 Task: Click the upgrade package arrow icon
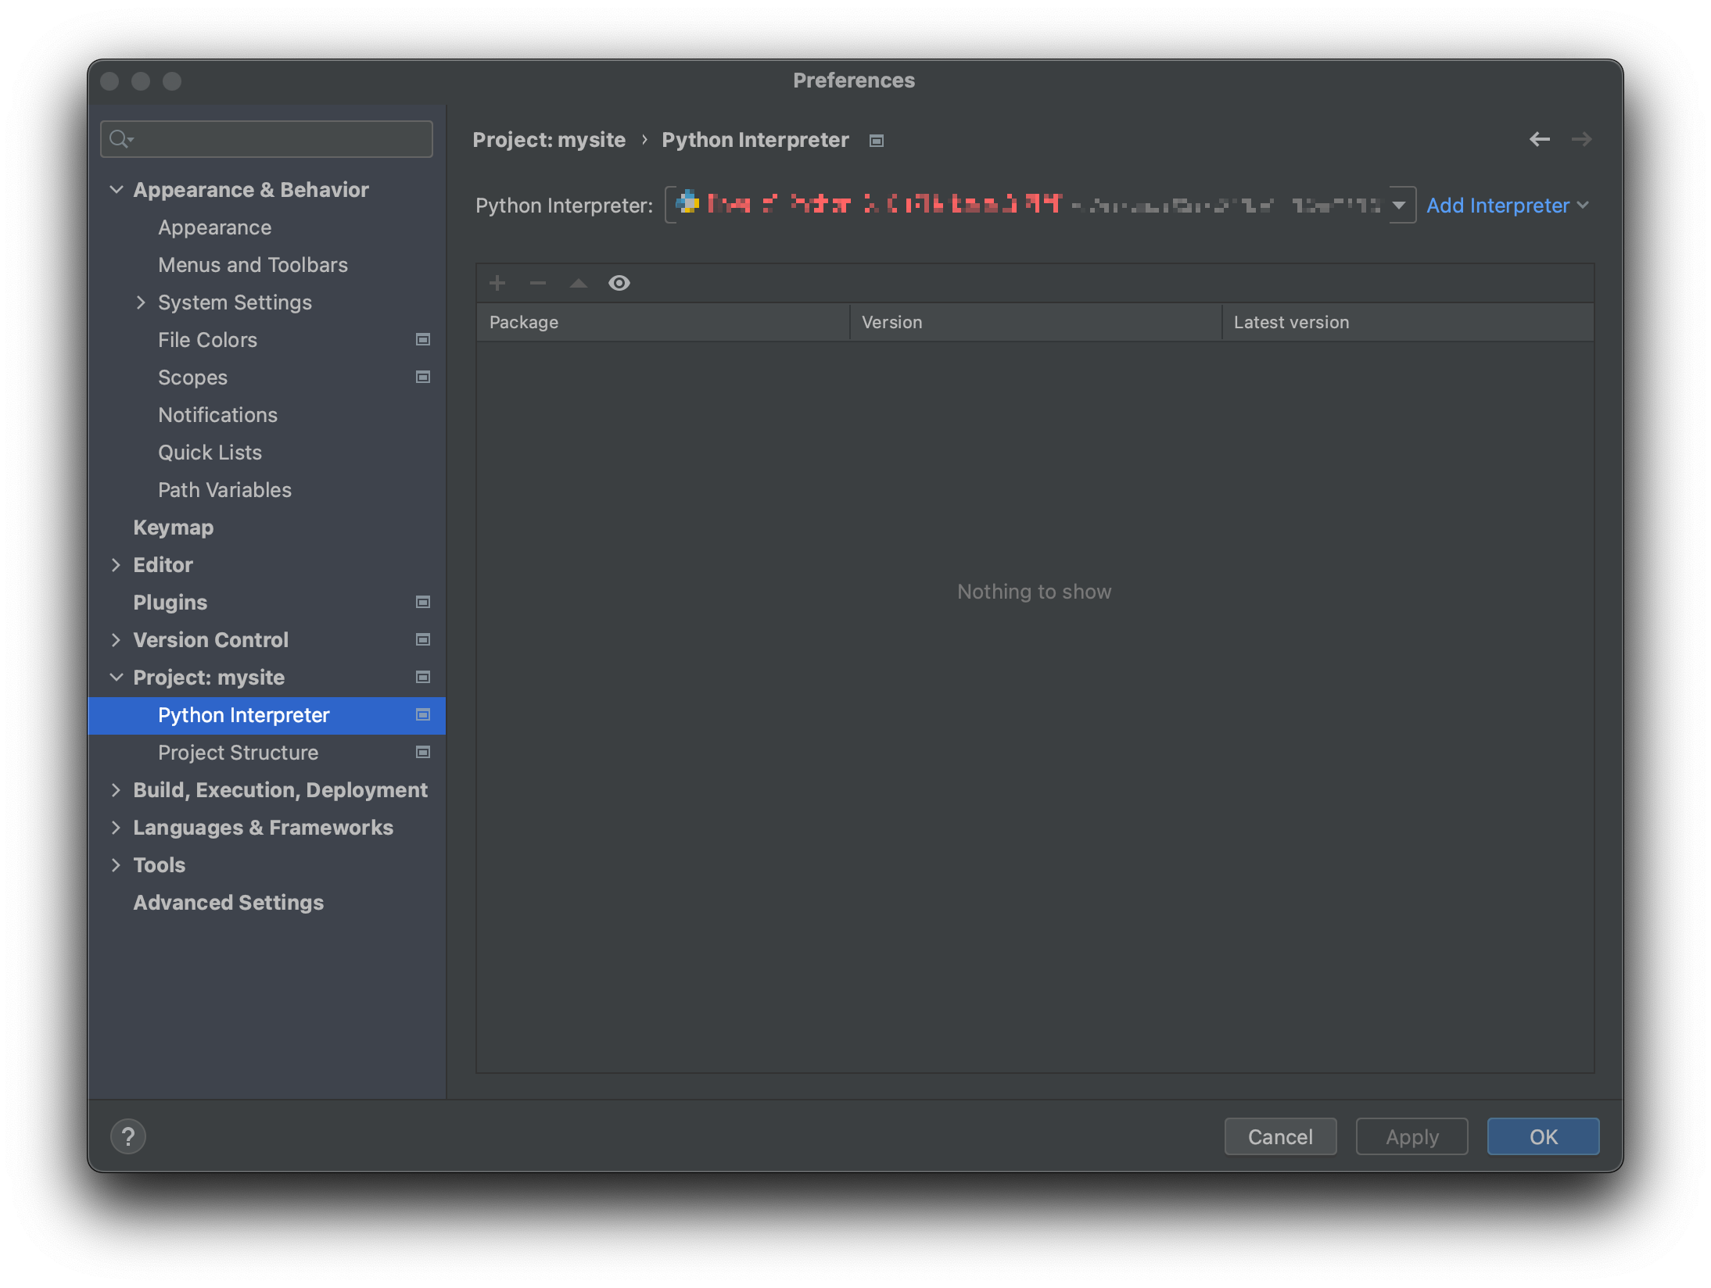(x=579, y=283)
